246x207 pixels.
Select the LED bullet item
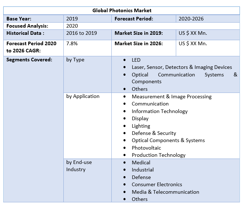(136, 60)
